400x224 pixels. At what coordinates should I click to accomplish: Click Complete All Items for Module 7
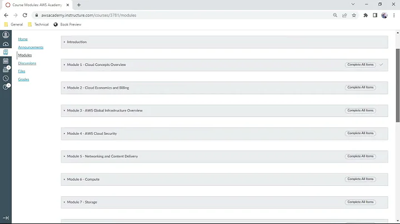point(360,202)
